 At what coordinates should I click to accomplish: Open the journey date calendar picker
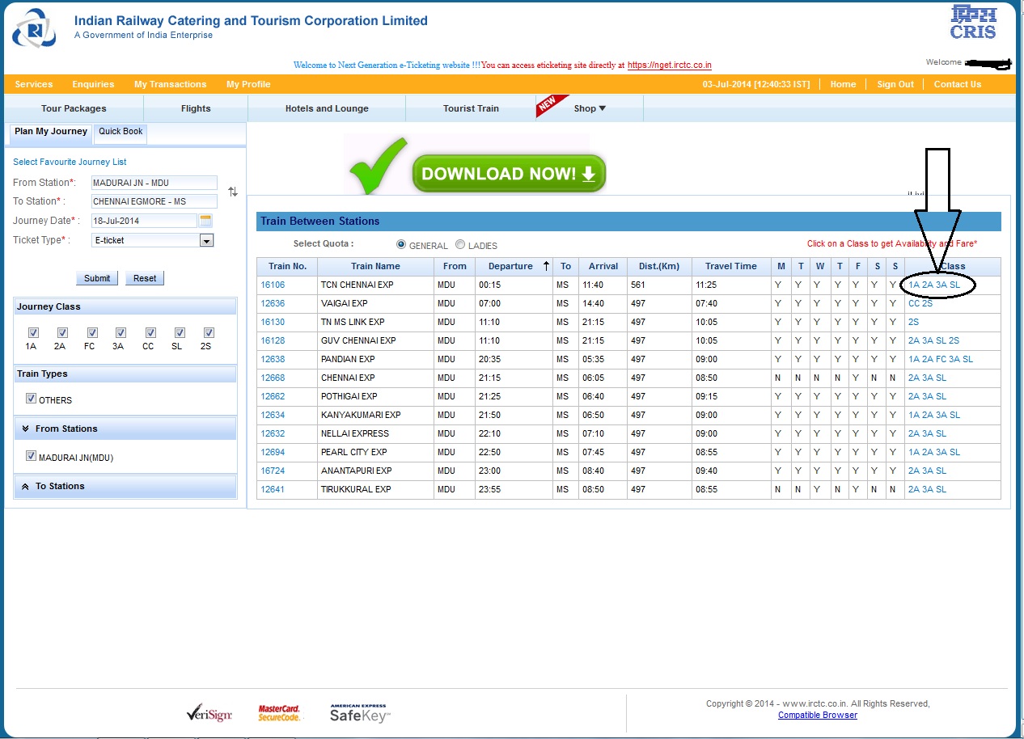pyautogui.click(x=205, y=221)
